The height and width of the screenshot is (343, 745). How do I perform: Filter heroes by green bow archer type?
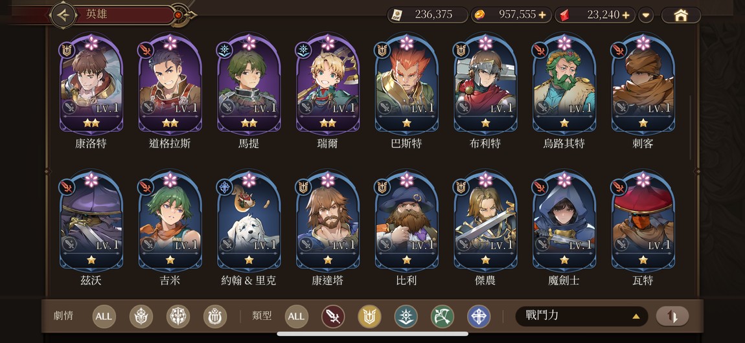[x=442, y=316]
